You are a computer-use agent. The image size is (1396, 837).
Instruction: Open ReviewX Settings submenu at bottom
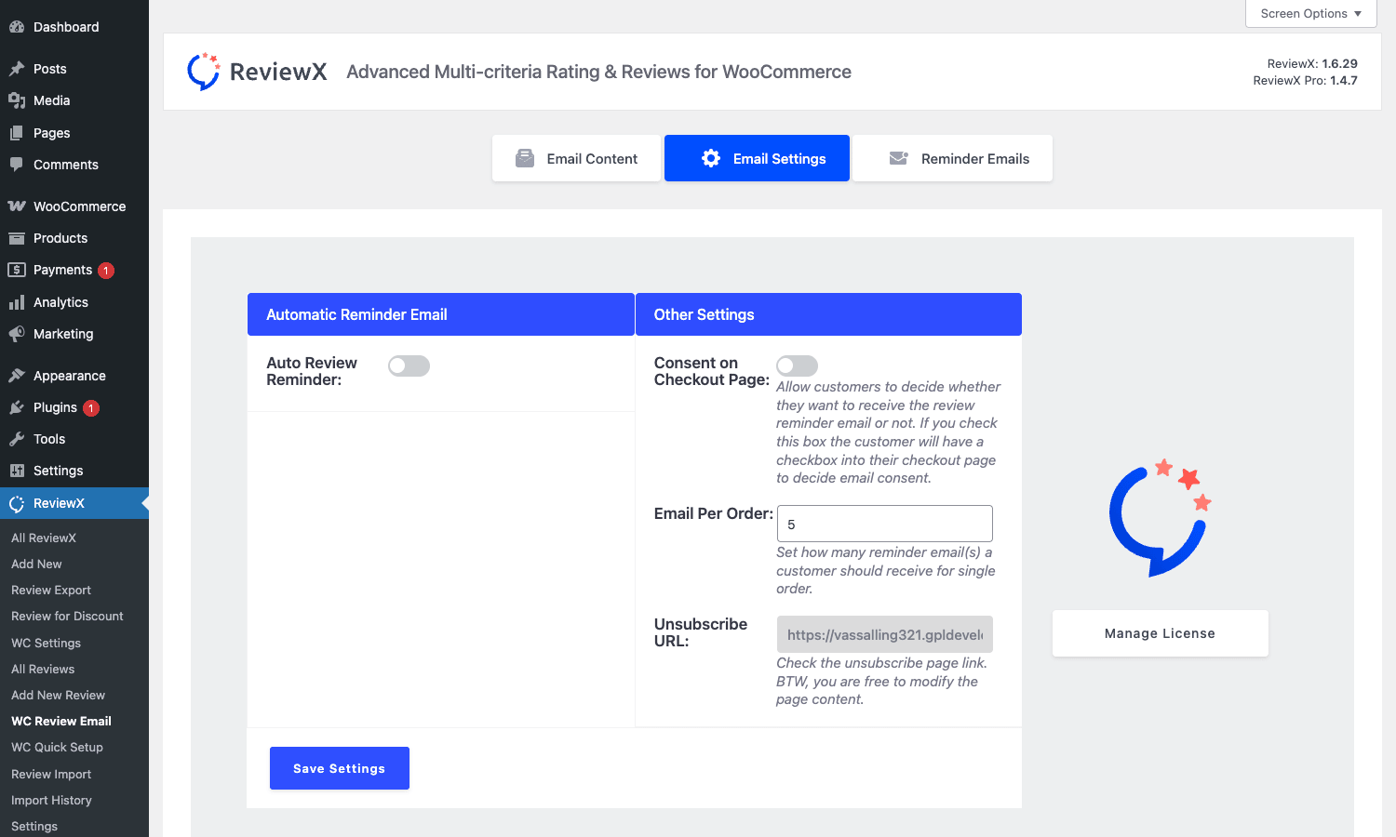click(x=34, y=826)
